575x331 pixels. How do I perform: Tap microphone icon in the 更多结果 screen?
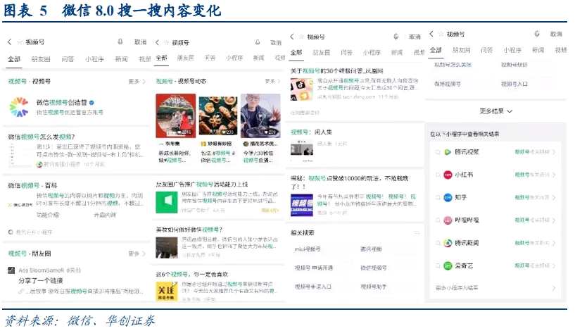coord(537,34)
